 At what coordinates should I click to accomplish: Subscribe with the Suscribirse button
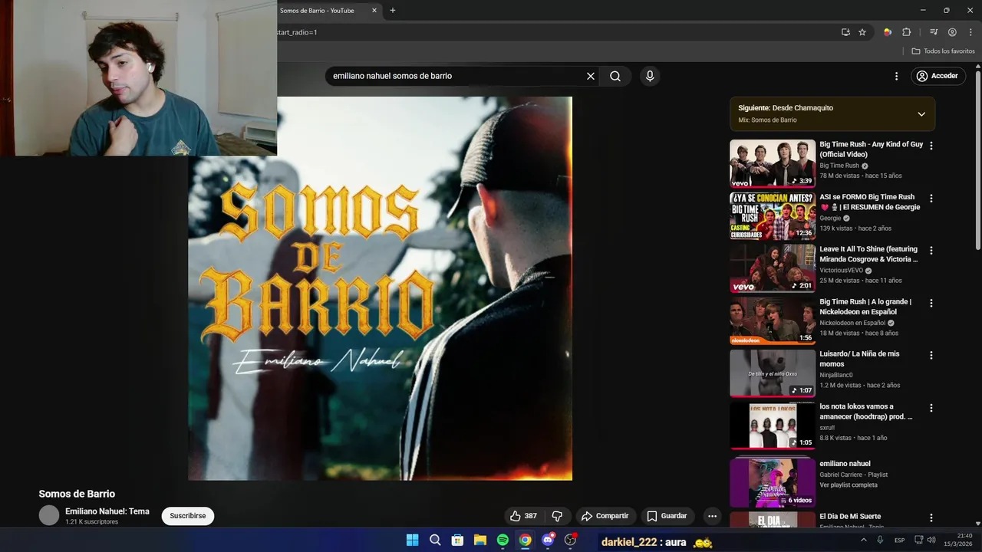pyautogui.click(x=188, y=516)
